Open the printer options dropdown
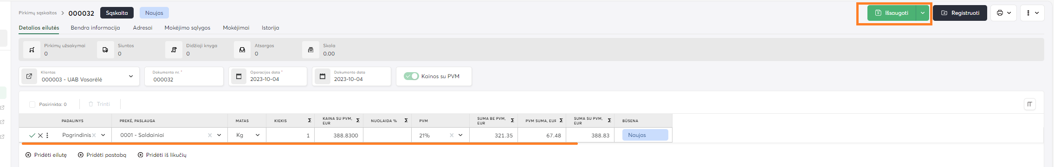1054x167 pixels. tap(1003, 13)
